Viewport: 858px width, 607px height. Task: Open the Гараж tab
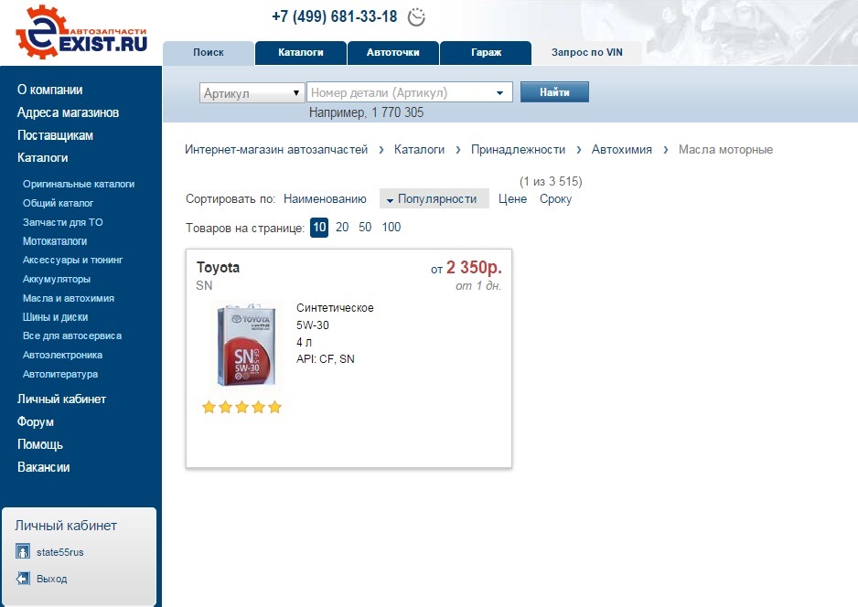486,52
